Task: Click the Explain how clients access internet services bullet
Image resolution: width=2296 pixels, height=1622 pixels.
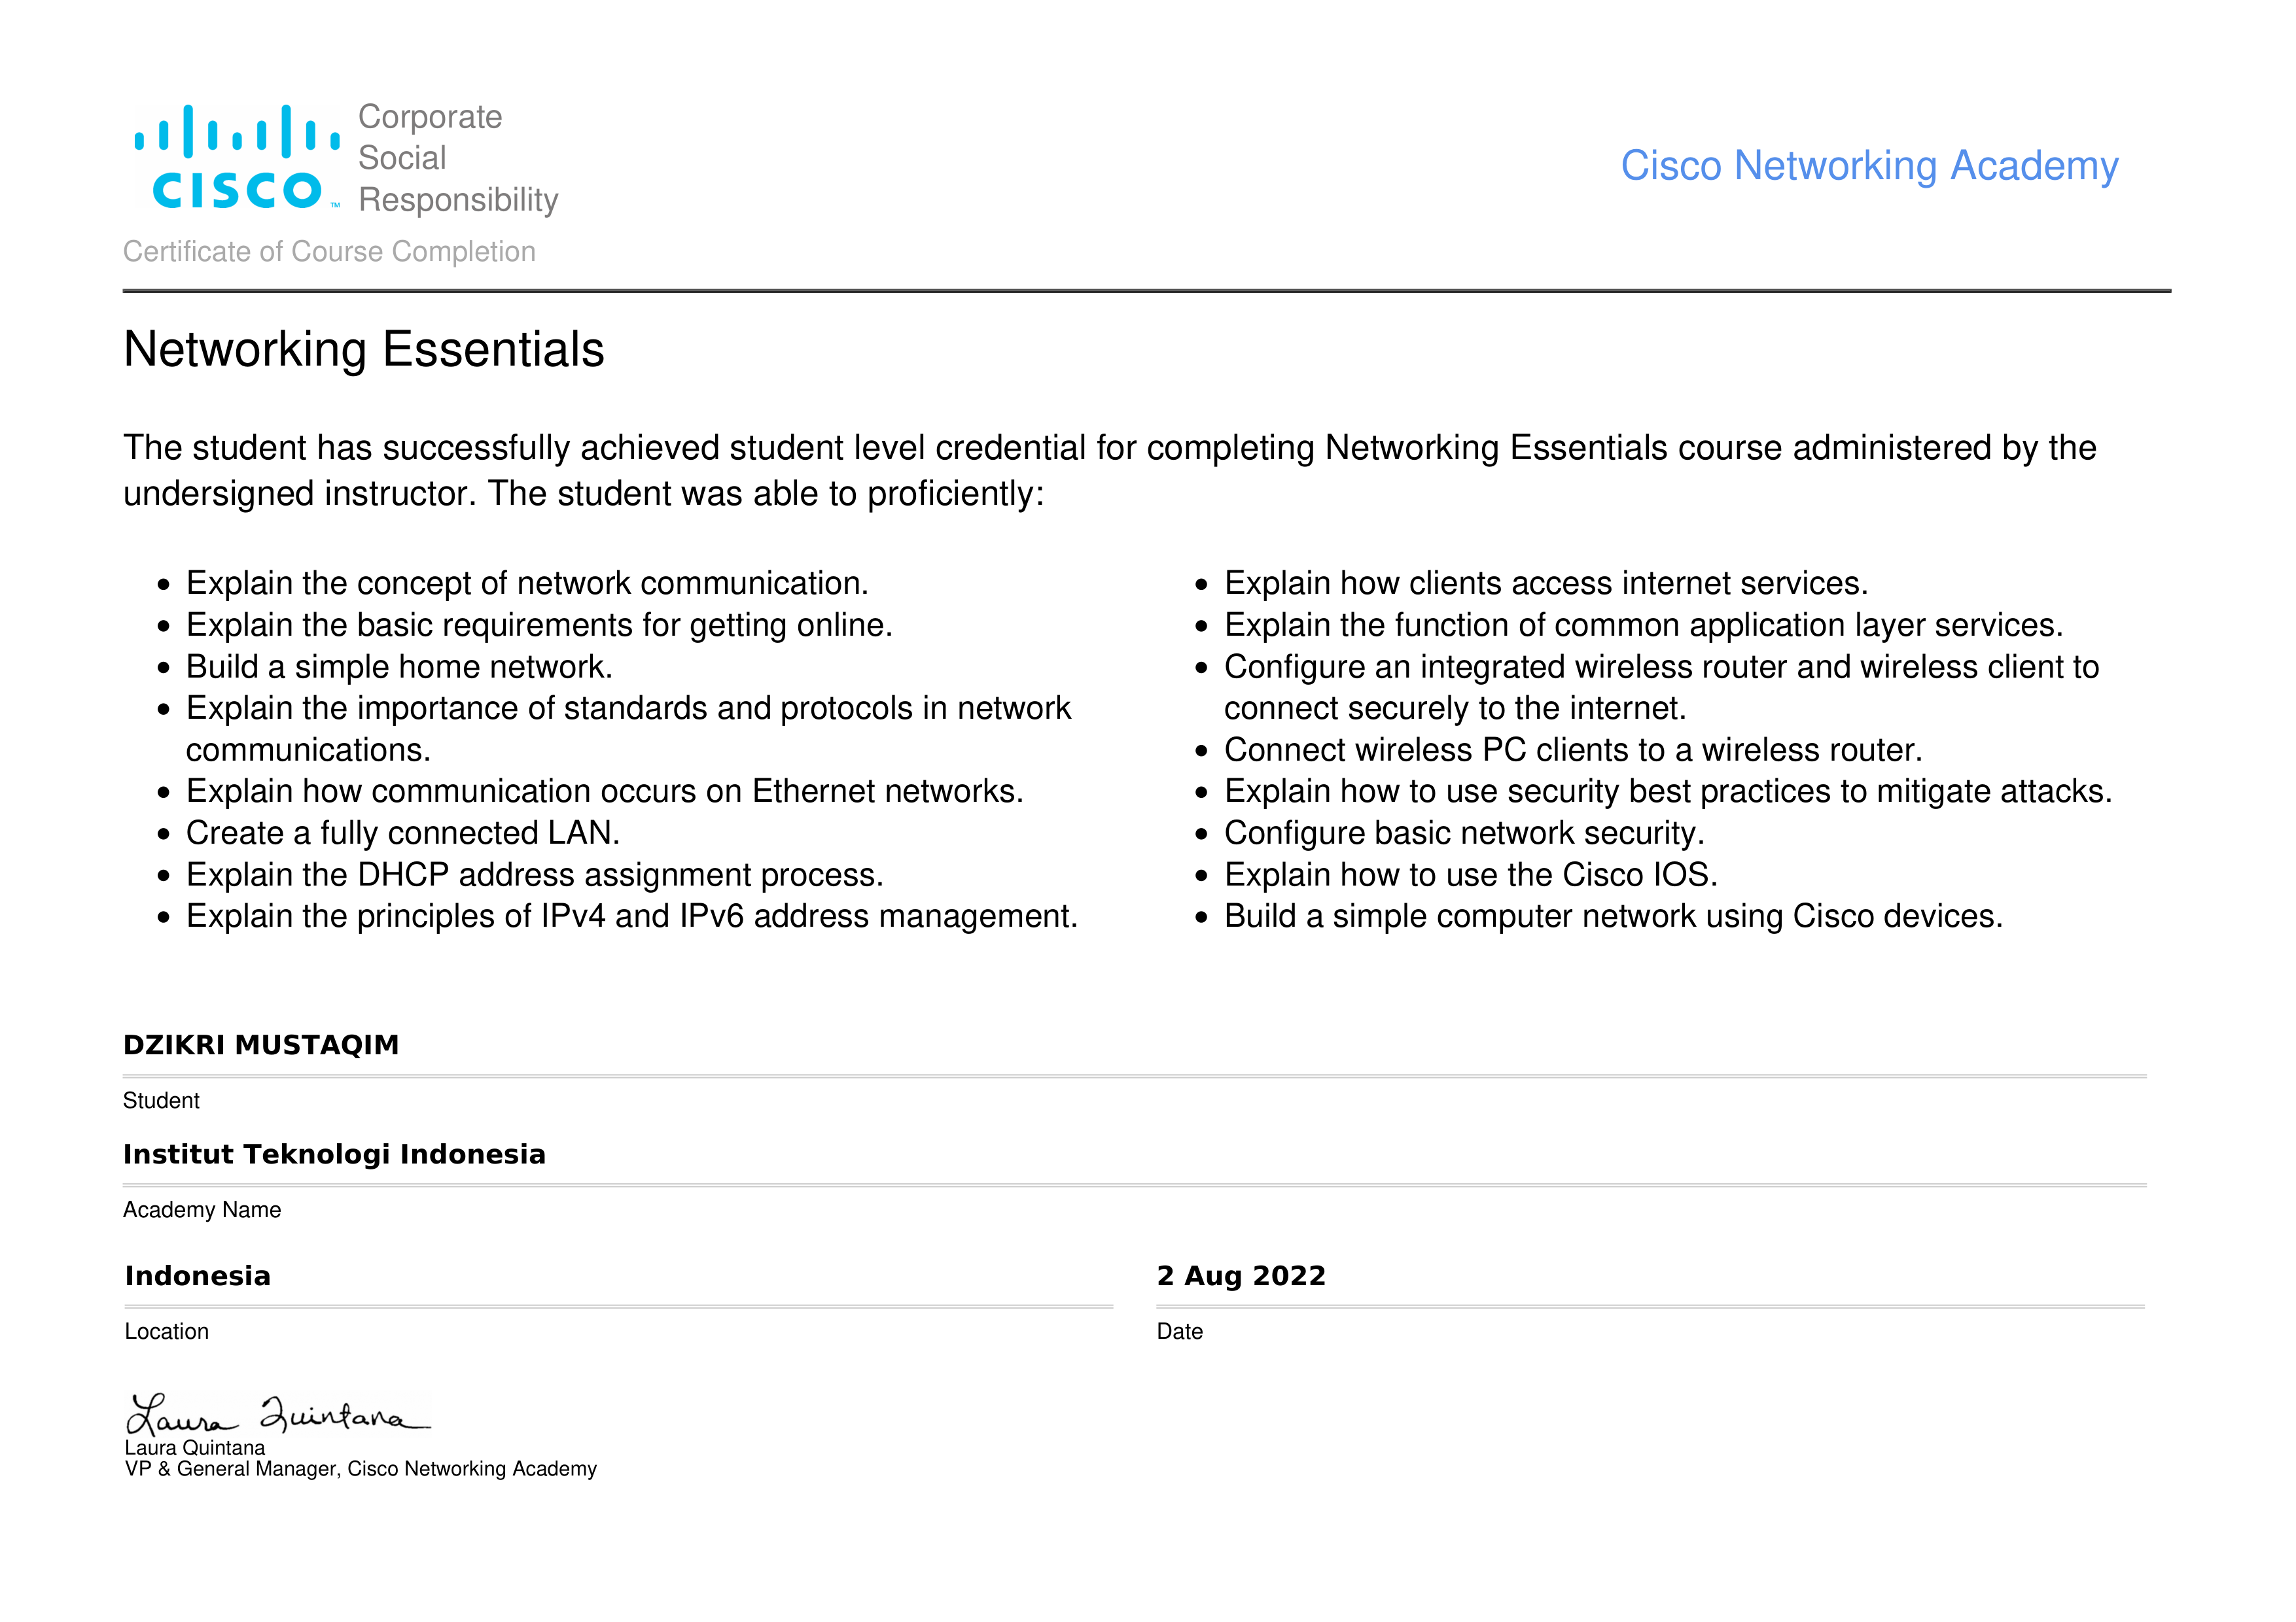Action: point(1545,583)
